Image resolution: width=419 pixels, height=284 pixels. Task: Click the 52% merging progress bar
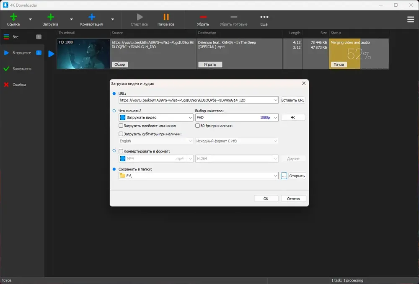point(359,54)
